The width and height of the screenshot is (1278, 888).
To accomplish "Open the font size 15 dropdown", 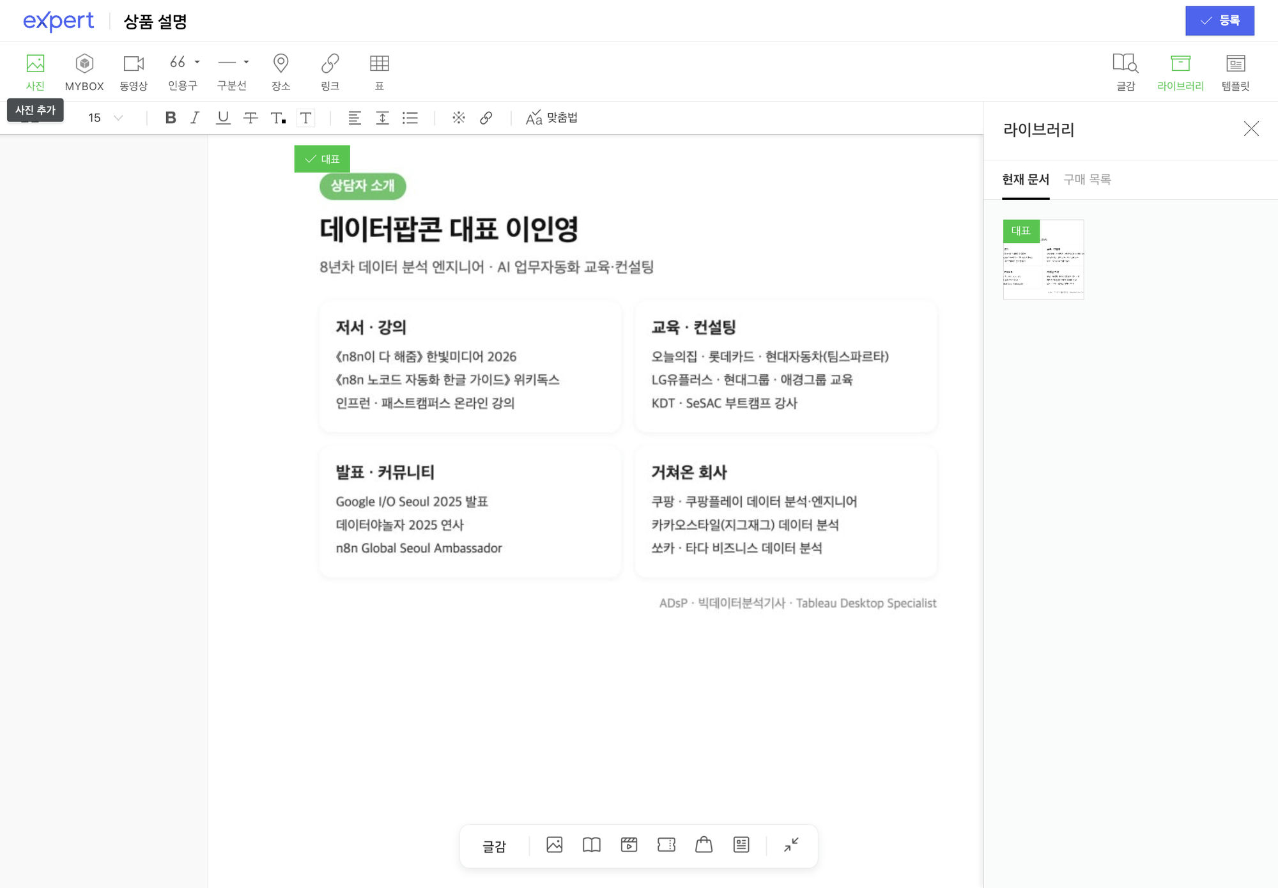I will [105, 118].
